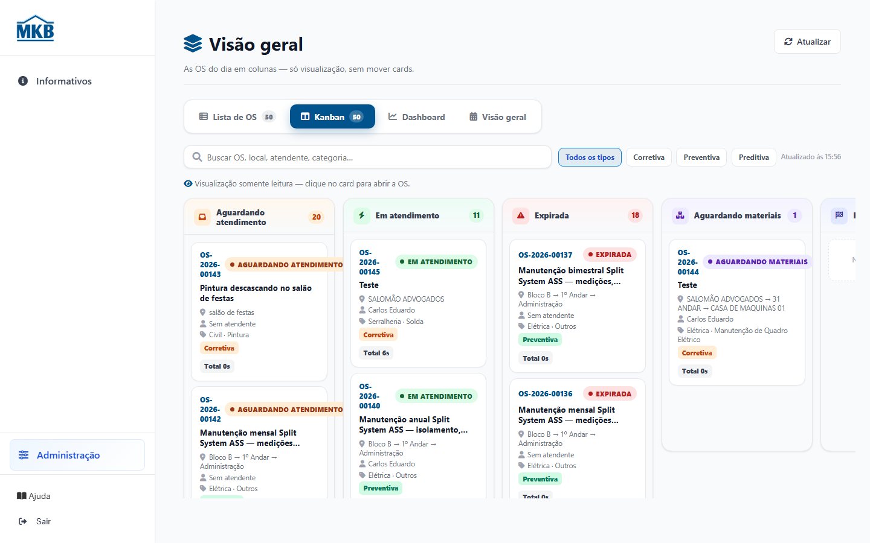Click the Em atendimento lightning bolt icon

pos(361,215)
